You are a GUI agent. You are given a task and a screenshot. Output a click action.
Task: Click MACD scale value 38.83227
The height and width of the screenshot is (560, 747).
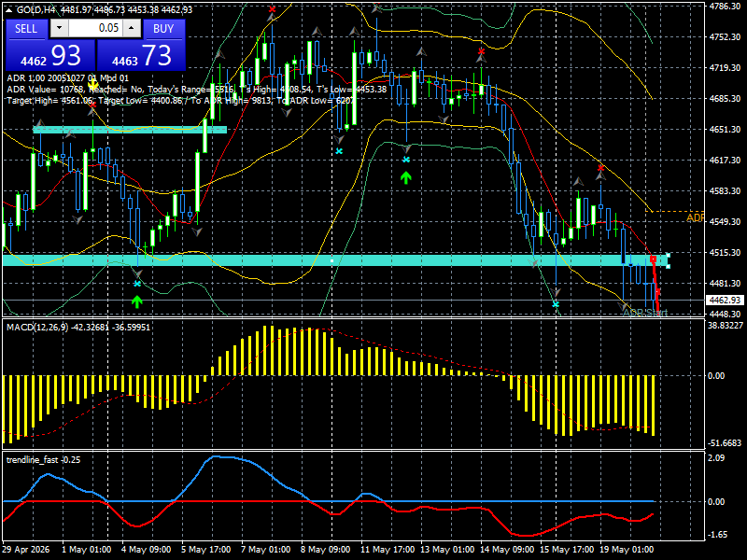click(726, 325)
